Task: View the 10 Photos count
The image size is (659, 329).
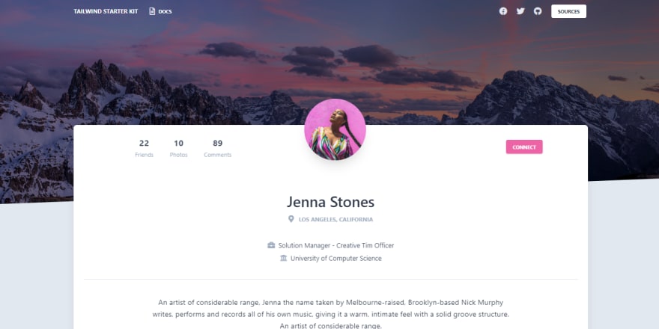Action: tap(179, 149)
